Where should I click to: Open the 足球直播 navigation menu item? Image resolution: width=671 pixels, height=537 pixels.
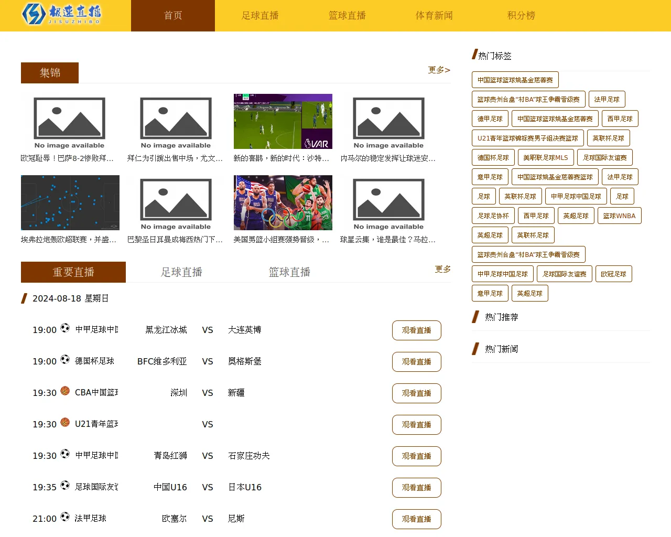(x=260, y=16)
